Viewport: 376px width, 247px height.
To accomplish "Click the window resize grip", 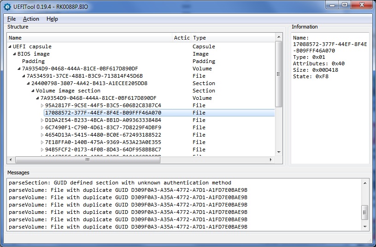I will coord(370,241).
